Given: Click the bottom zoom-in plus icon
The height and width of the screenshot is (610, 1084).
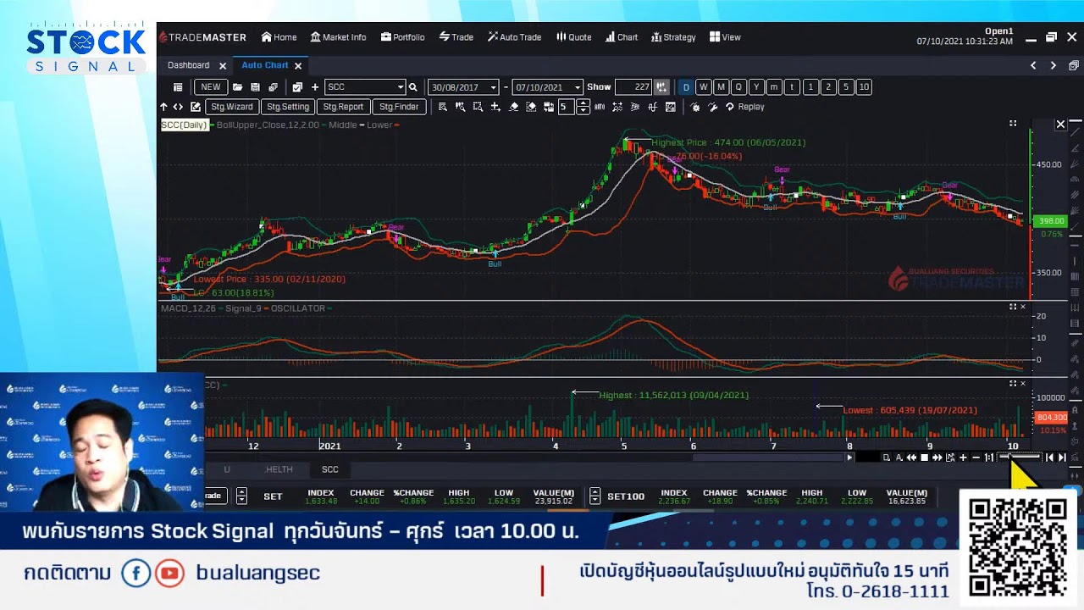Looking at the screenshot, I should point(963,457).
